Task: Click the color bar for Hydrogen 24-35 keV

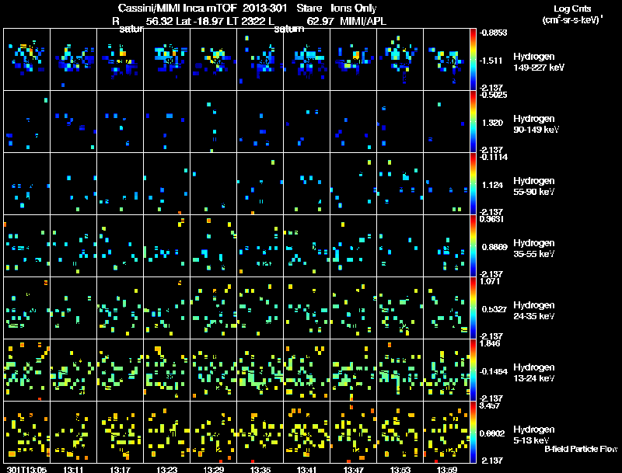Action: pos(474,308)
